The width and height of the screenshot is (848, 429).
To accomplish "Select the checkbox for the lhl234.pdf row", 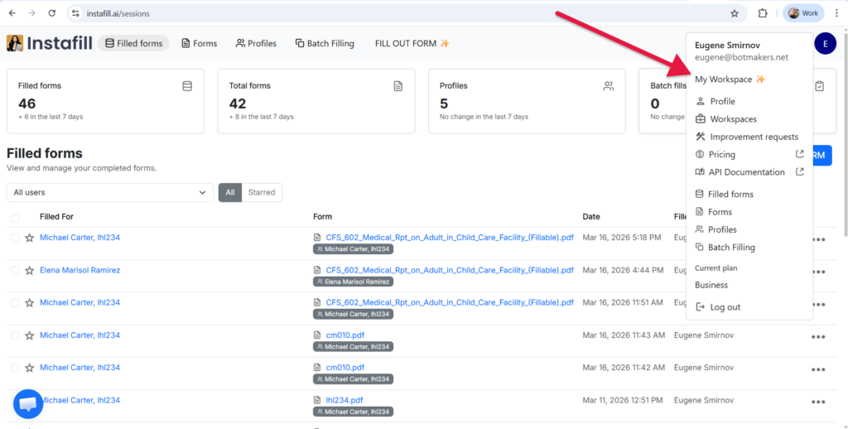I will [15, 401].
